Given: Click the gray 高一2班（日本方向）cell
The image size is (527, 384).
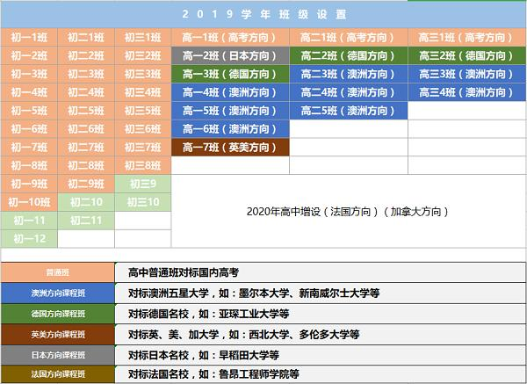Looking at the screenshot, I should (x=229, y=55).
